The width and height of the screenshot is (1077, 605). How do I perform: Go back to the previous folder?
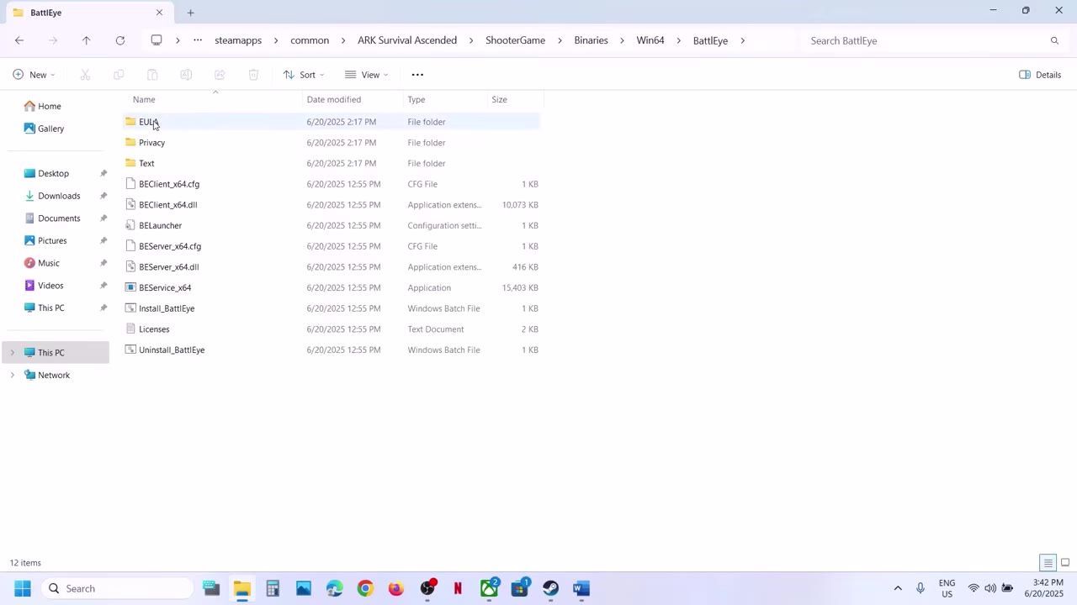19,40
